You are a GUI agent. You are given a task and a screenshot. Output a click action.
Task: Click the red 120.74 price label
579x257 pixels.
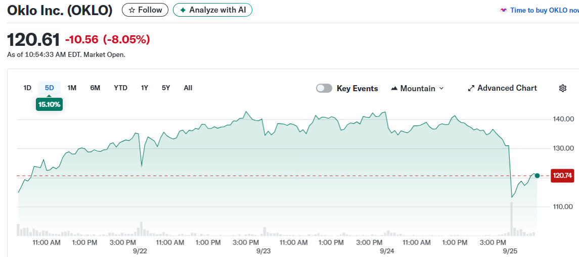[x=562, y=176]
